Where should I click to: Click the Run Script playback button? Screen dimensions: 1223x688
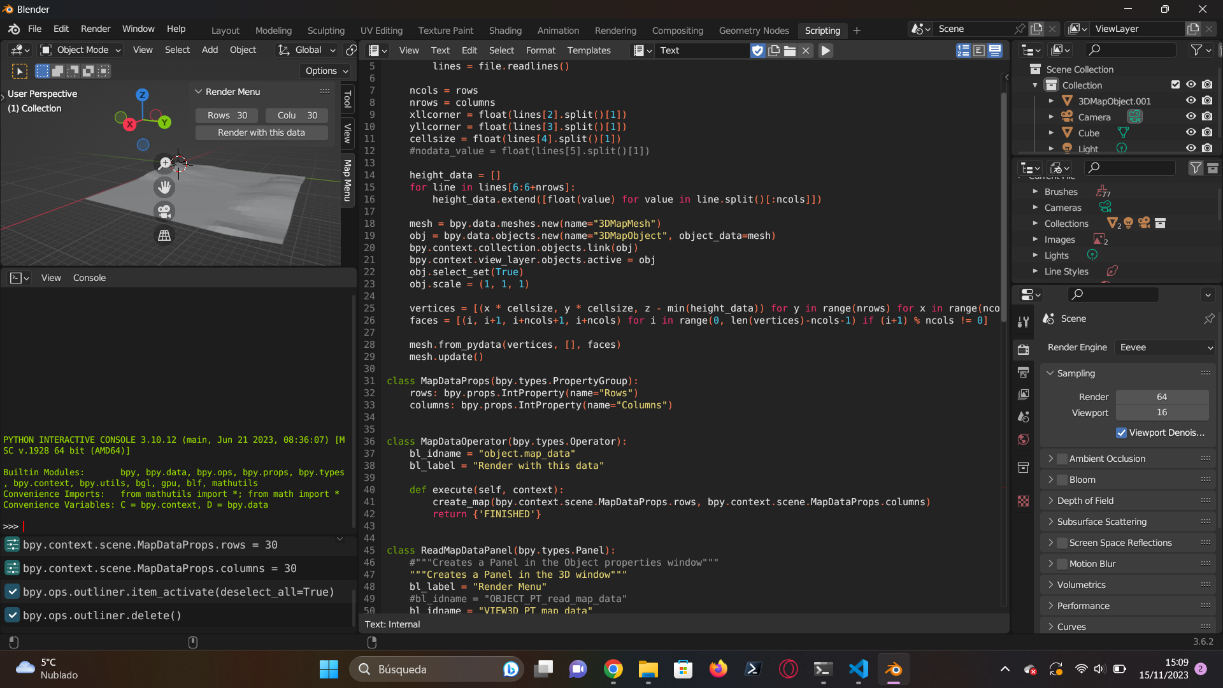(826, 50)
